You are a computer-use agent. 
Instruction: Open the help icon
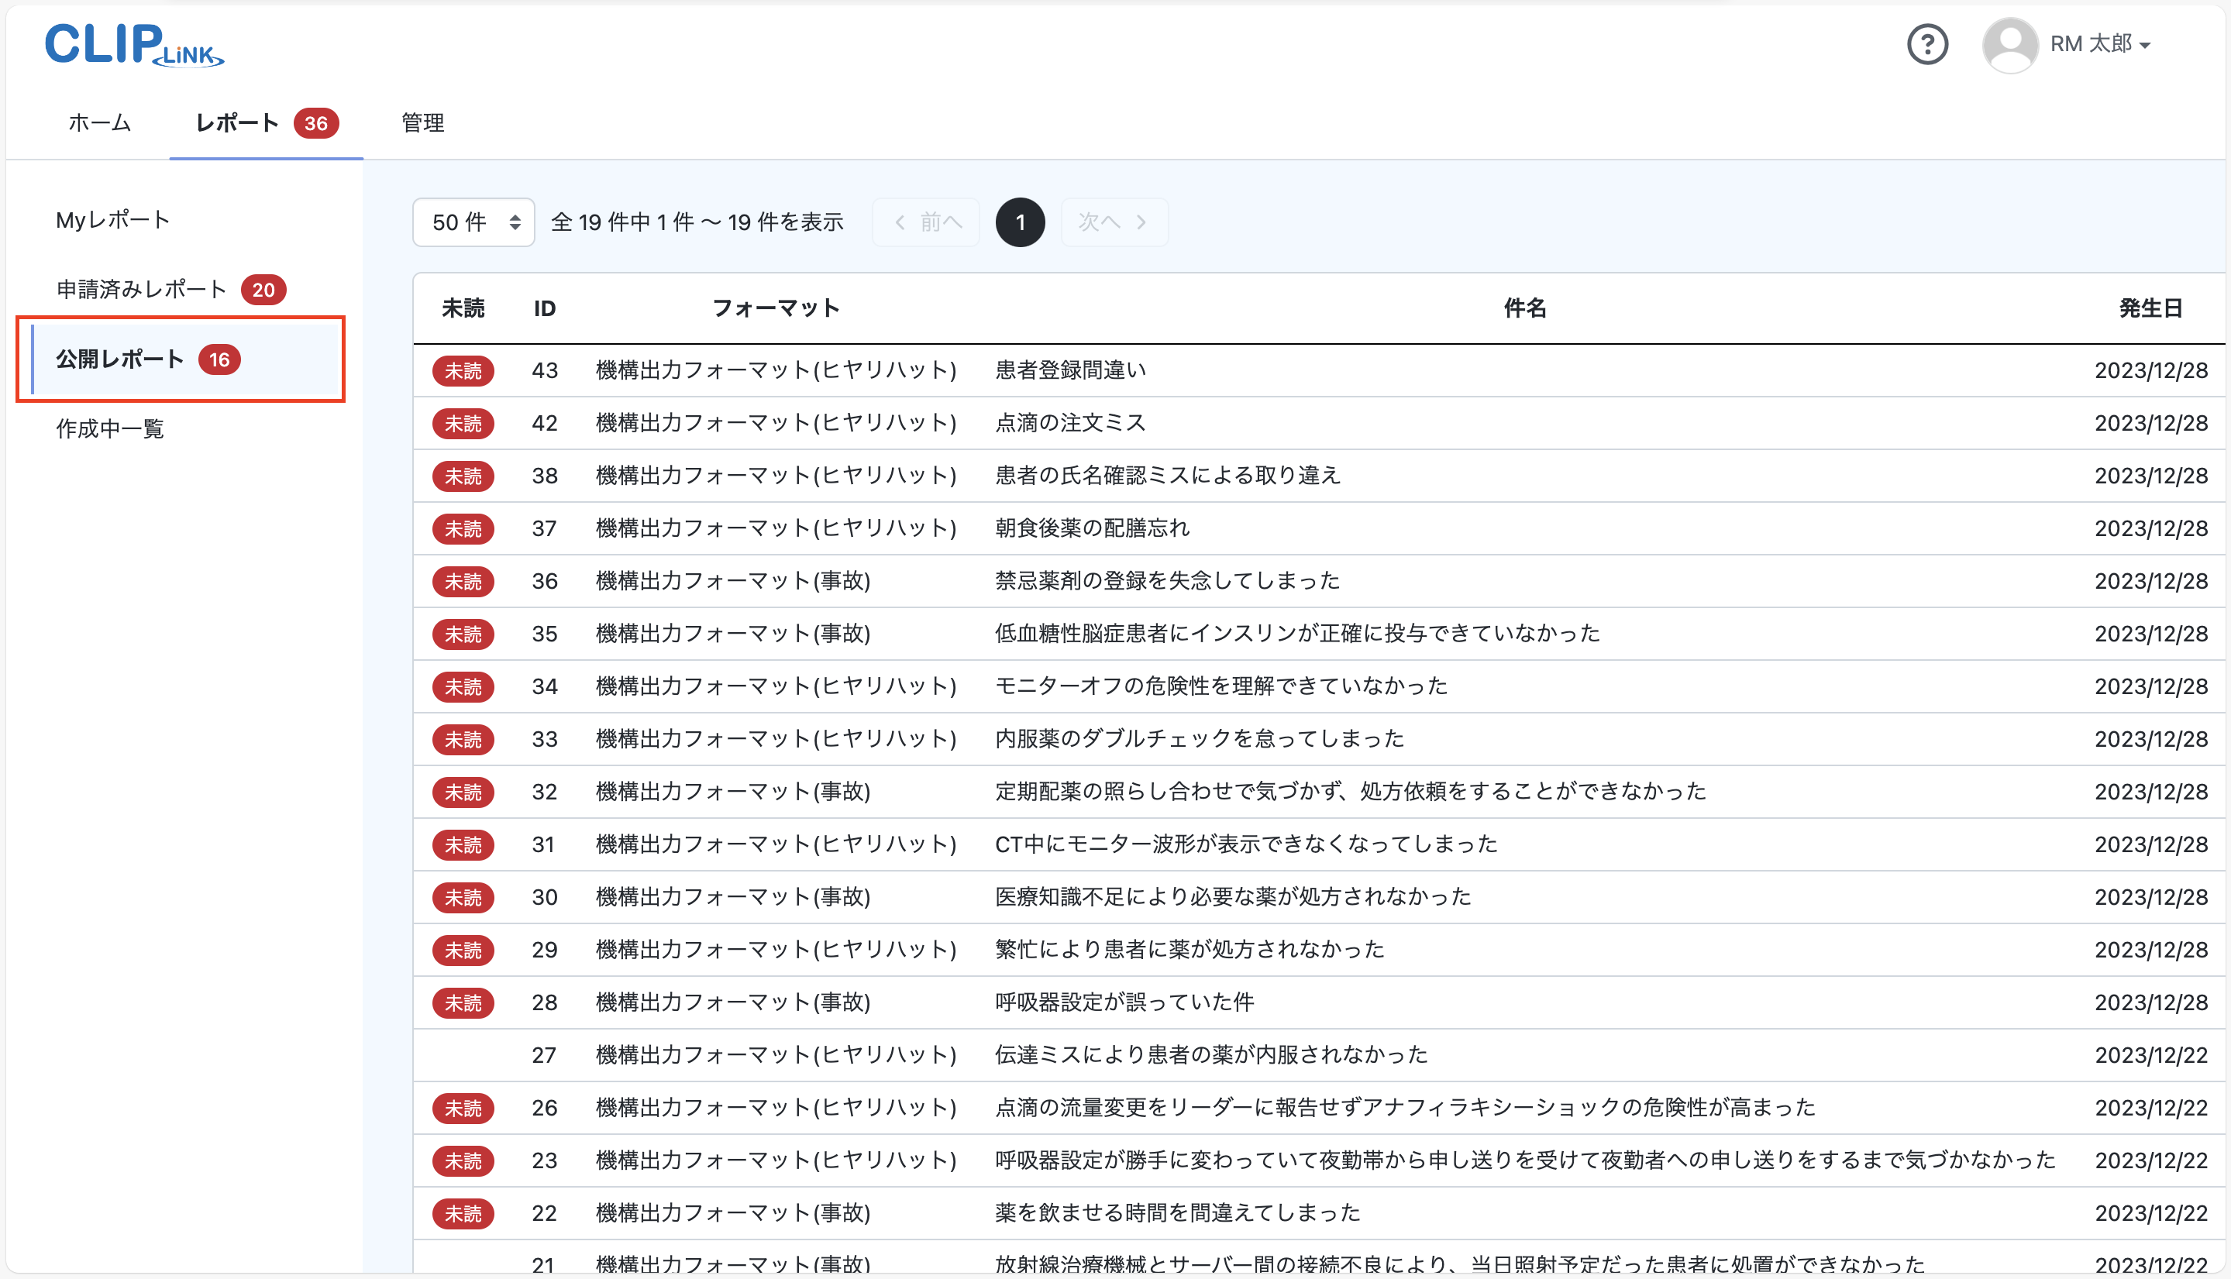(x=1928, y=44)
